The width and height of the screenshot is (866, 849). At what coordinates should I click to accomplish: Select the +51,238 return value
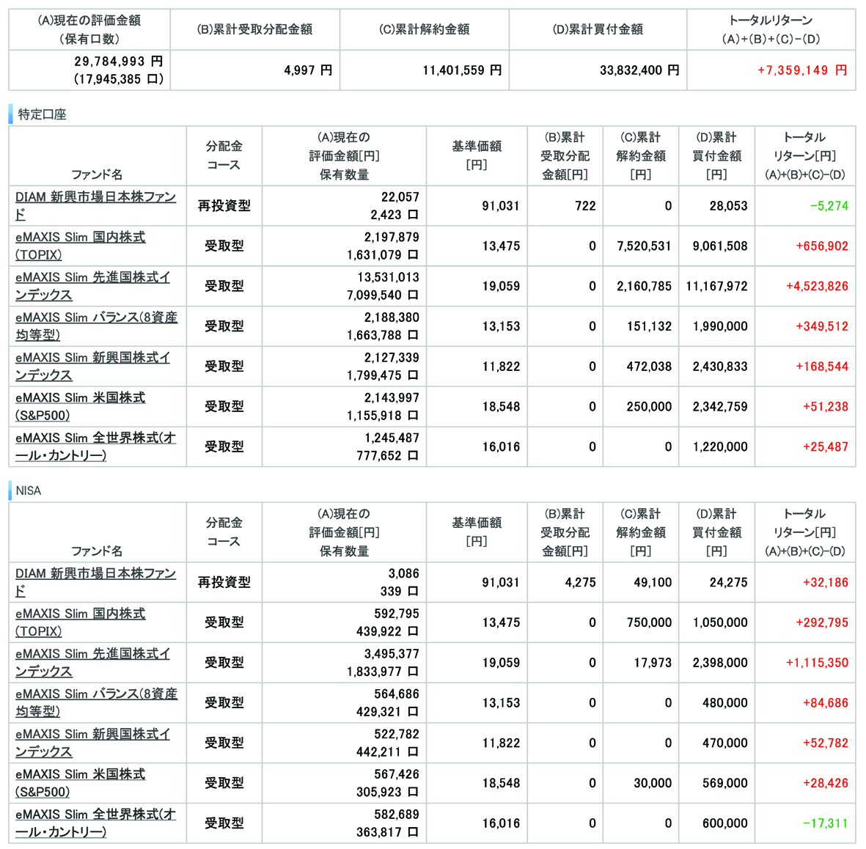826,407
